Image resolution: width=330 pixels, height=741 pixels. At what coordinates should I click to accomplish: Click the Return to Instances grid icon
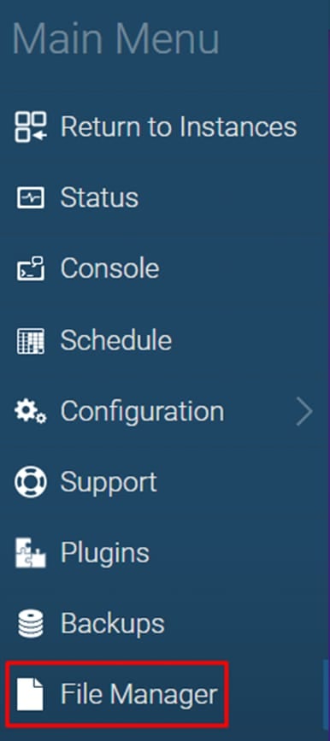[31, 127]
